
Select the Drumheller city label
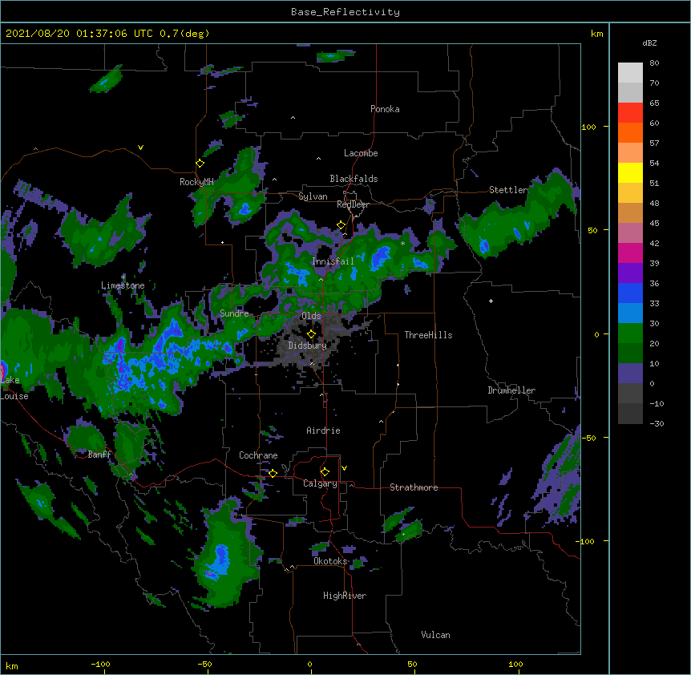(511, 390)
